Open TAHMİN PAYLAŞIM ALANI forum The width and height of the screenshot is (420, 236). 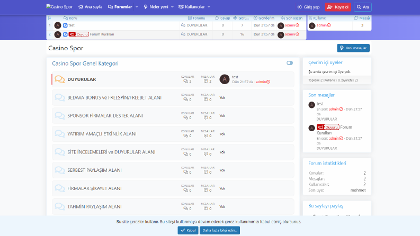click(x=95, y=206)
